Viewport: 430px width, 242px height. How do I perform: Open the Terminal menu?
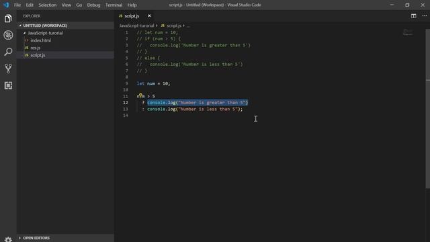point(114,5)
